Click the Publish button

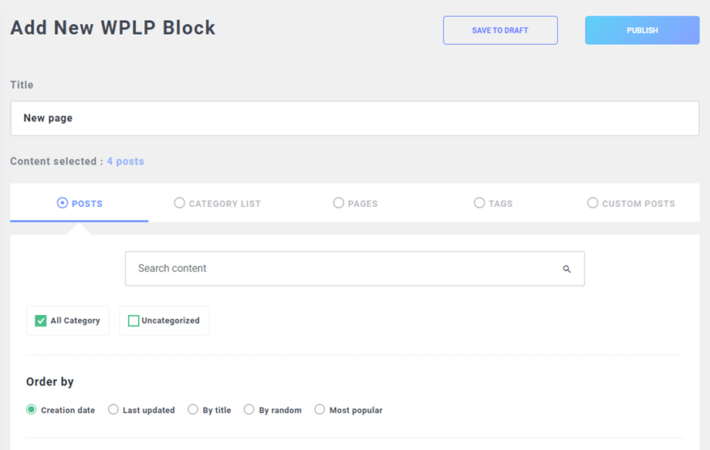(x=642, y=31)
